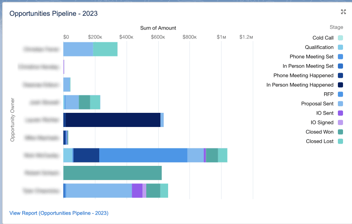This screenshot has height=224, width=352.
Task: Click the Proposal Sent legend swatch
Action: (340, 104)
